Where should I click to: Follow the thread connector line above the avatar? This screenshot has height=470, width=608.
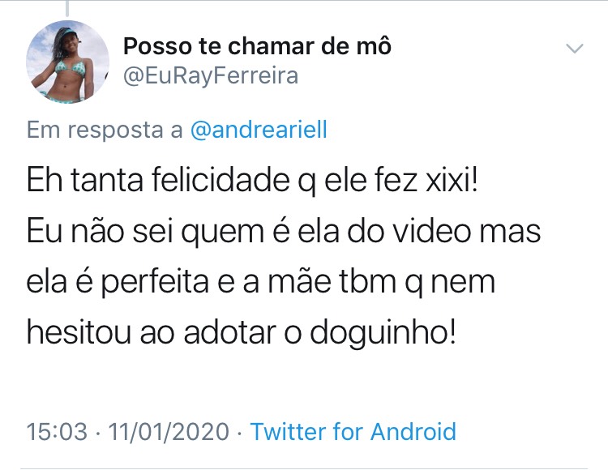(x=67, y=8)
